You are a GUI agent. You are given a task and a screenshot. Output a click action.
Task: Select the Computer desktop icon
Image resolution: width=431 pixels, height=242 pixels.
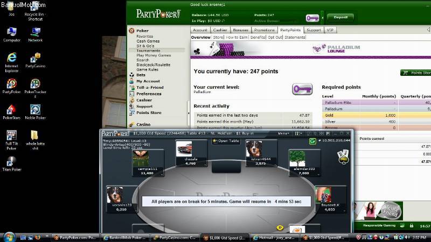[x=11, y=34]
